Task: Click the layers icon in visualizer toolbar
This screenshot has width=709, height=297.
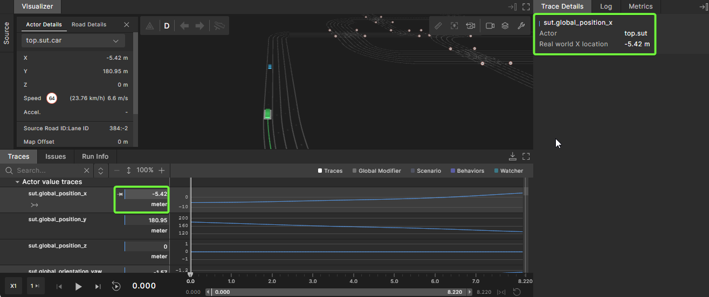Action: tap(505, 26)
